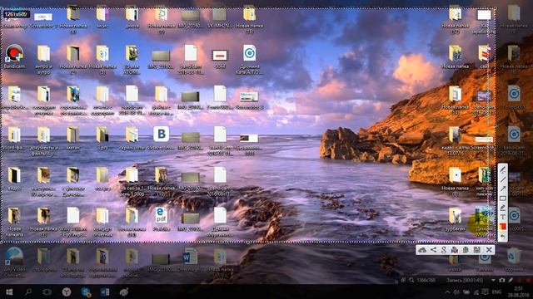Select the 'Видео' folder
This screenshot has height=299, width=533.
[14, 179]
